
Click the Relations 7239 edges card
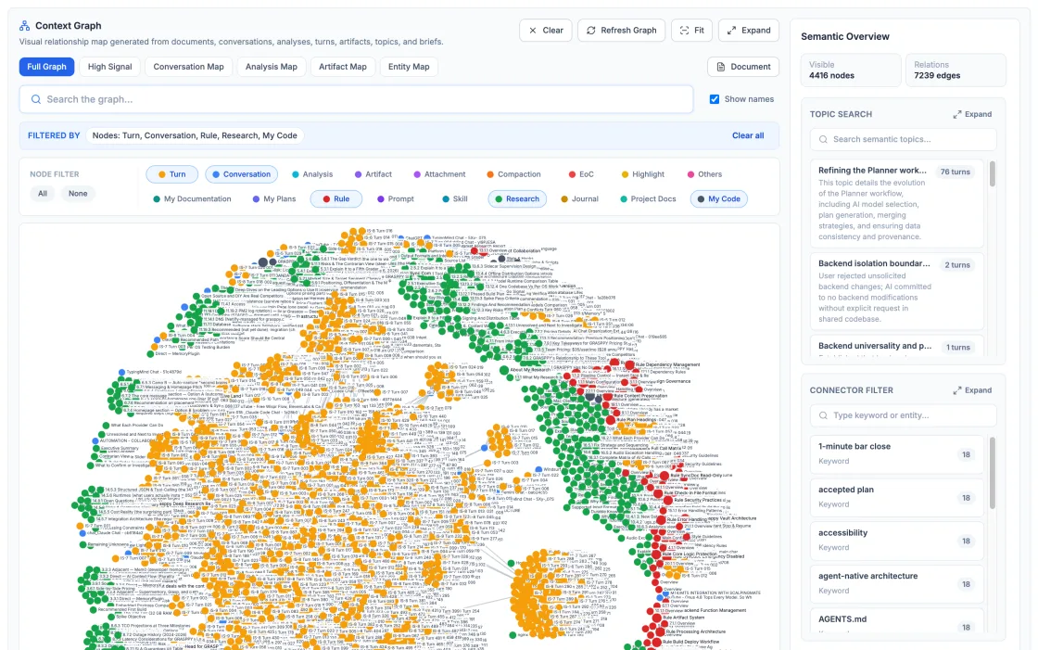pyautogui.click(x=956, y=70)
